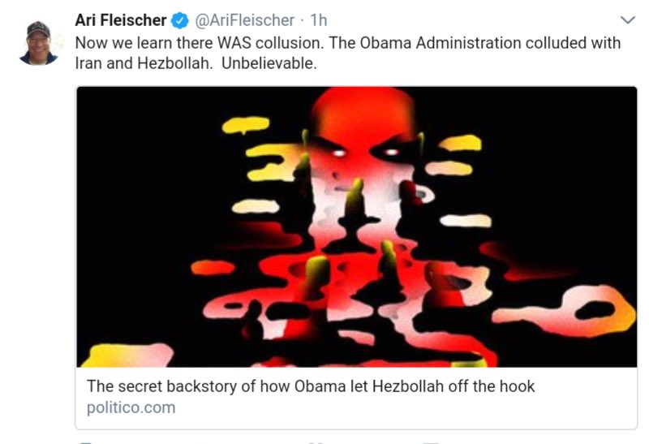Click the glowing eyes in the article image
This screenshot has height=444, width=649.
click(364, 153)
